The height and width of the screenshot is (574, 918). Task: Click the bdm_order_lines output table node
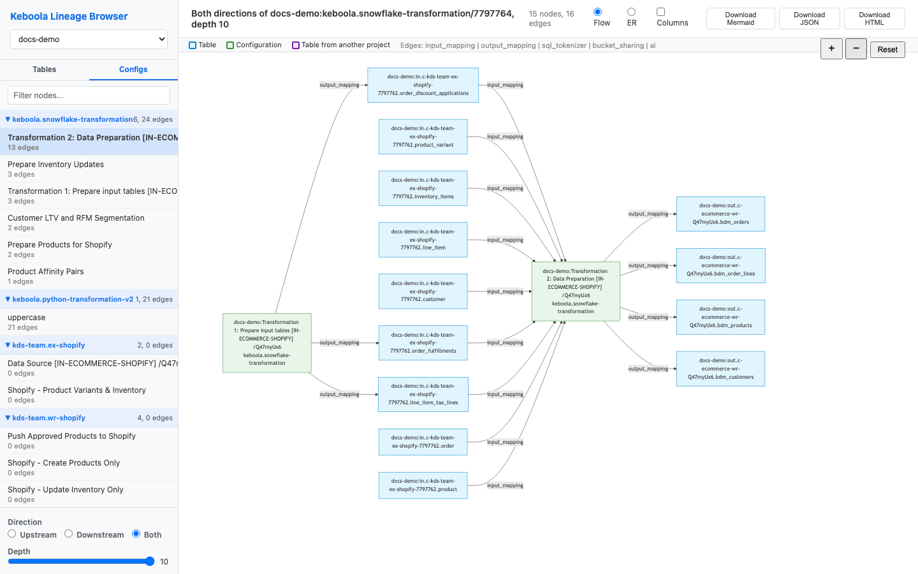720,265
